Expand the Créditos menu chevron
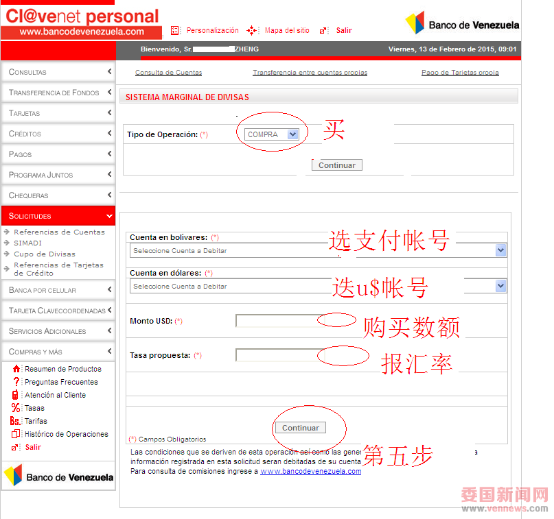Viewport: 554px width, 519px height. tap(110, 133)
